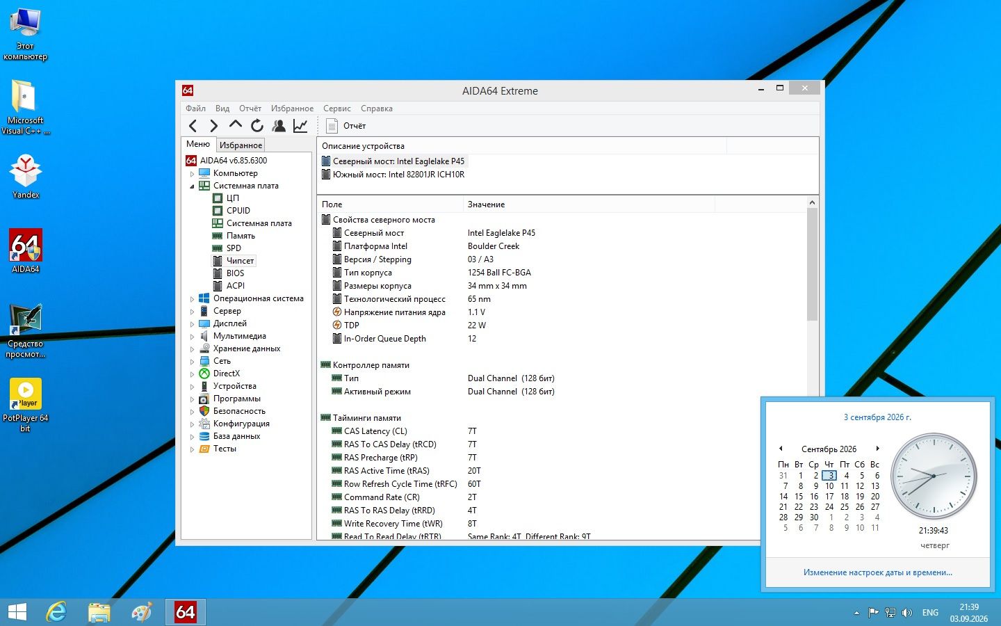Open the BIOS tree entry
The height and width of the screenshot is (626, 1001).
click(235, 273)
